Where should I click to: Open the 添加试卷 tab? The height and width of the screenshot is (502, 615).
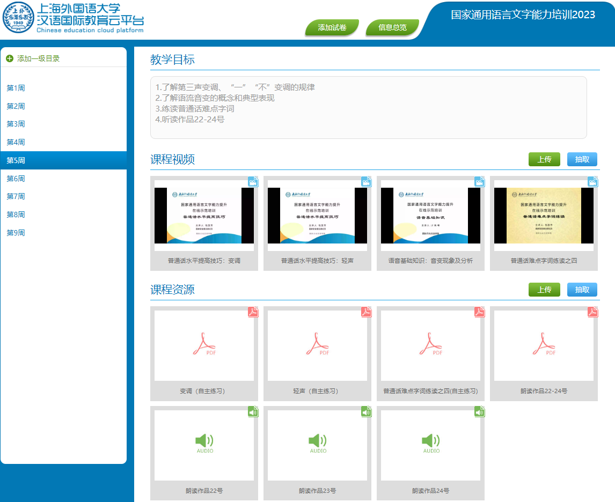pos(332,28)
